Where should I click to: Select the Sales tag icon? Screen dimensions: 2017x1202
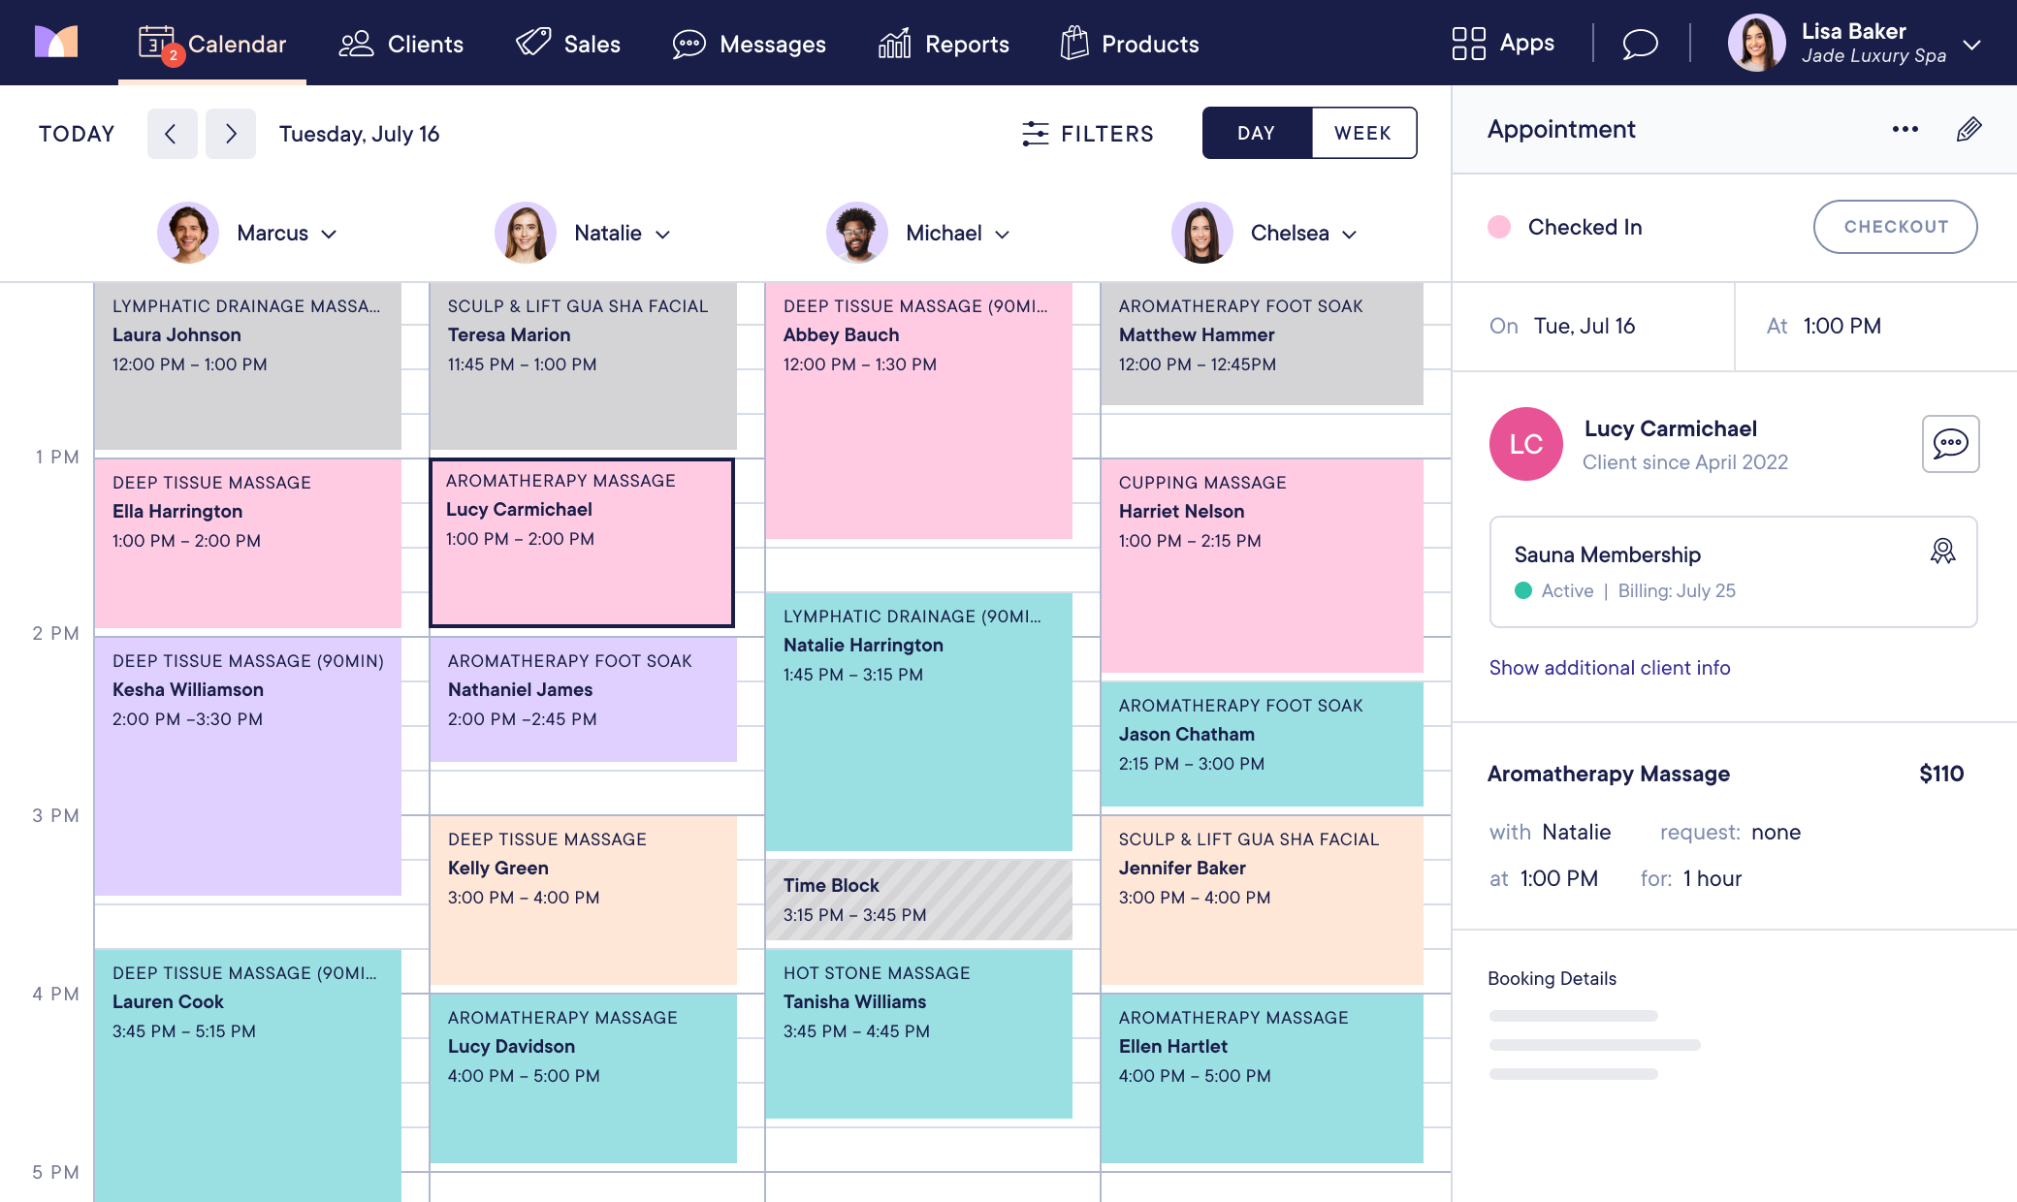531,43
